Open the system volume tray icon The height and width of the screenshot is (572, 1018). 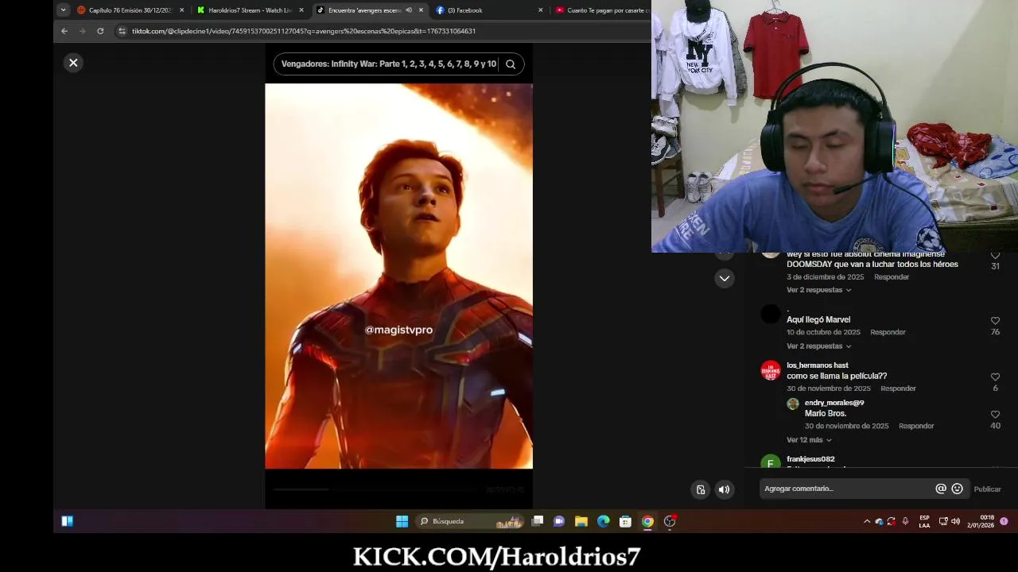pos(955,521)
